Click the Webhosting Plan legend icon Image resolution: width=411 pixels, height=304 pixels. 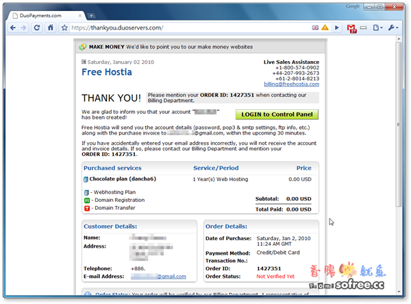point(86,192)
